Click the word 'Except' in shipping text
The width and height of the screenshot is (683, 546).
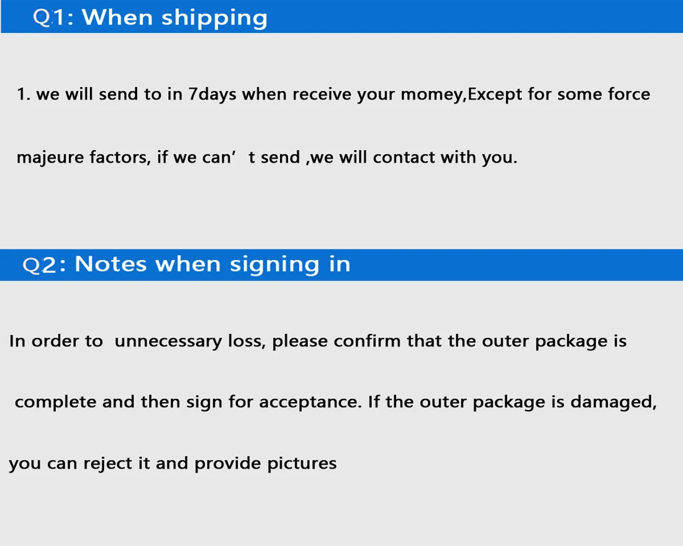495,95
